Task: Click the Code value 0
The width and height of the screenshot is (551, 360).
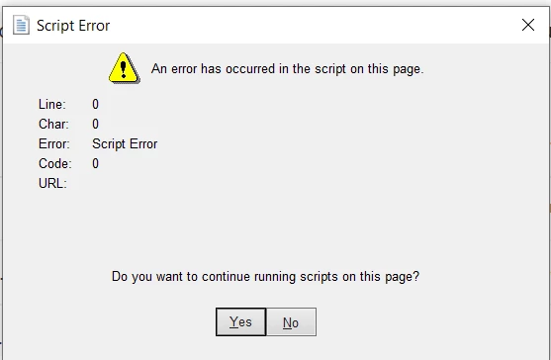Action: (95, 163)
